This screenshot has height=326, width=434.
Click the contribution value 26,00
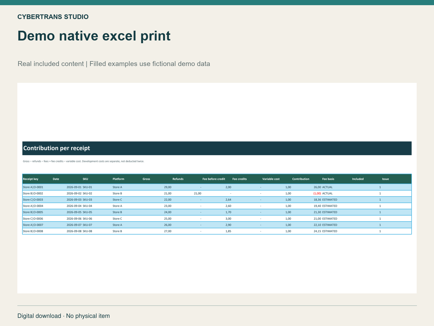(x=317, y=187)
